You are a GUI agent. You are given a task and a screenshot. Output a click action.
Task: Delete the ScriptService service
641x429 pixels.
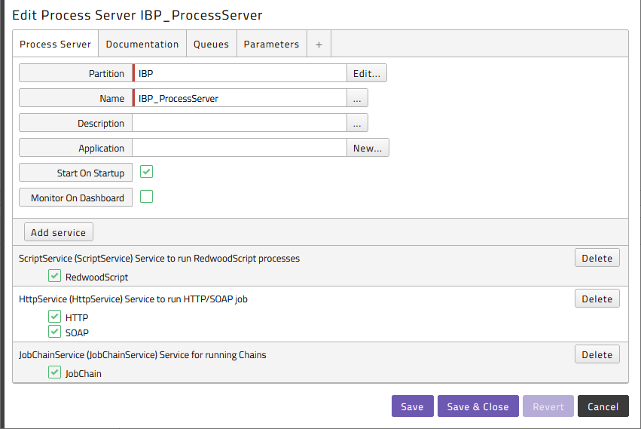(x=597, y=258)
